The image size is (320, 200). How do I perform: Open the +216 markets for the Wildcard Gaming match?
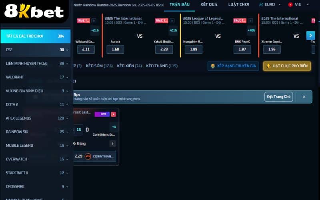pyautogui.click(x=95, y=30)
